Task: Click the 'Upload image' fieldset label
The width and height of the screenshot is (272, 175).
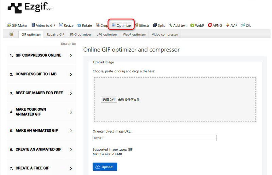Action: point(104,62)
